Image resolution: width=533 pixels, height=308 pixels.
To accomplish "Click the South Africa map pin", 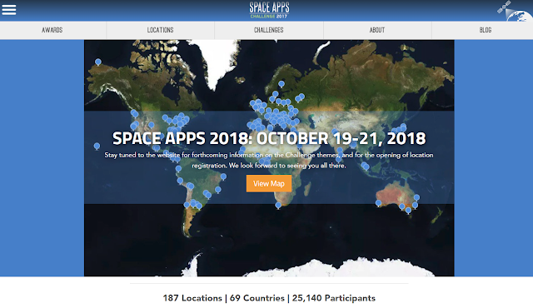I will coord(278,205).
